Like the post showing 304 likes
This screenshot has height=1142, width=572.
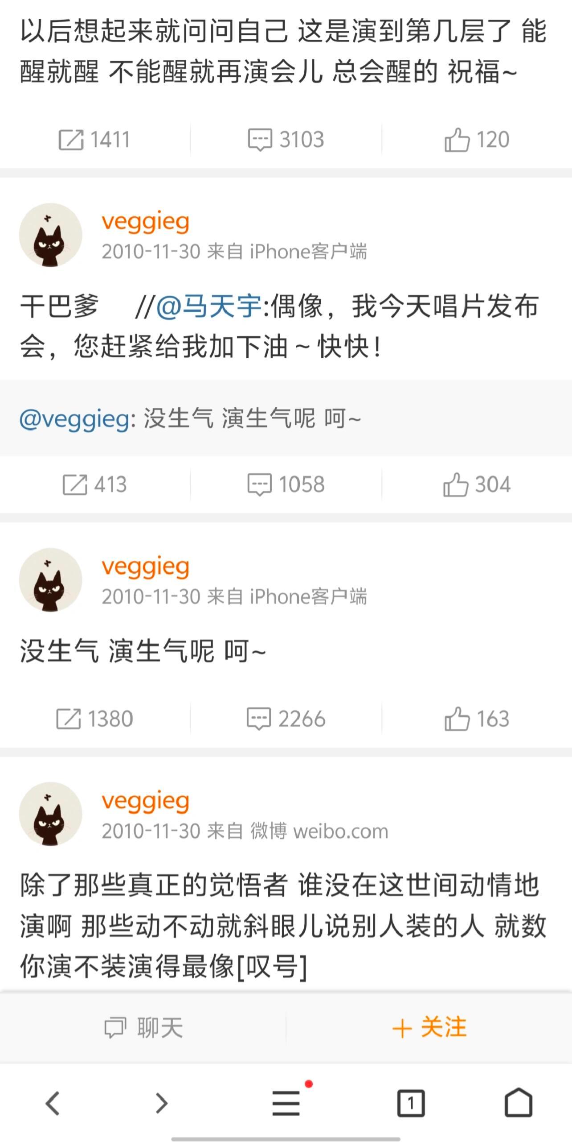[477, 484]
